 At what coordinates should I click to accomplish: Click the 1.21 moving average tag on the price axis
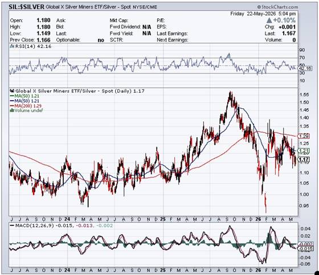coord(304,151)
